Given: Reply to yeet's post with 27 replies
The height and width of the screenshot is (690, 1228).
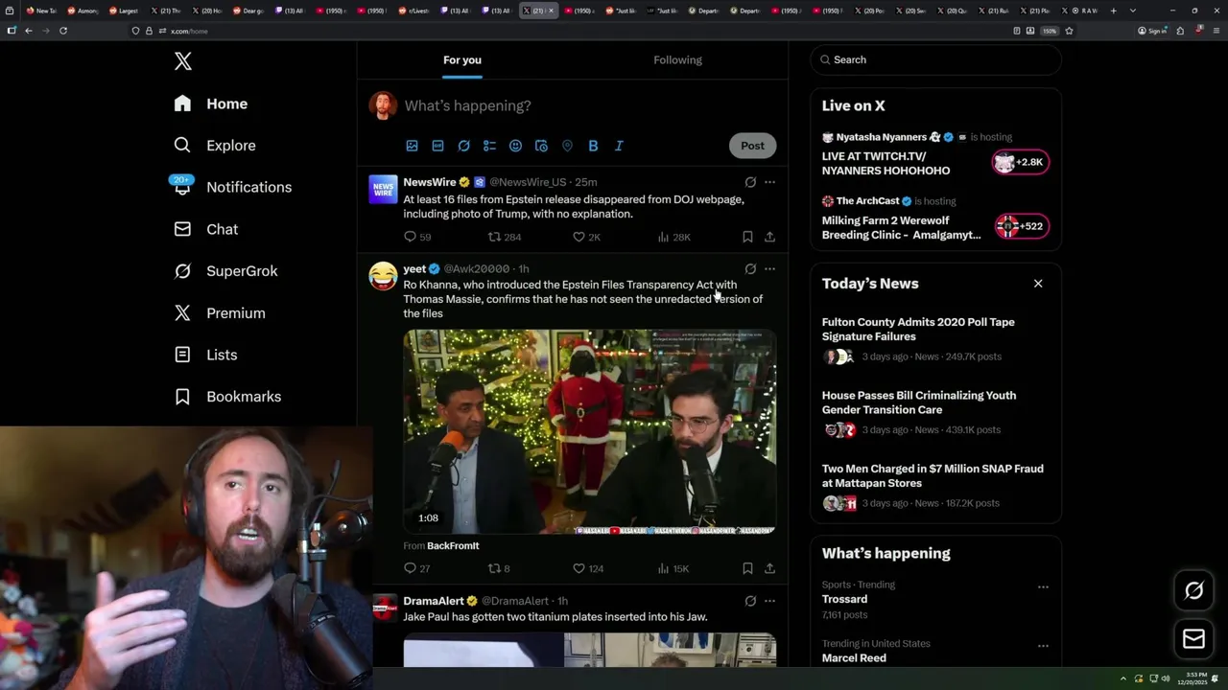Looking at the screenshot, I should pos(417,568).
